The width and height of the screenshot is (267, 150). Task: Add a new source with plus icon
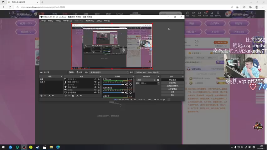coord(66,96)
